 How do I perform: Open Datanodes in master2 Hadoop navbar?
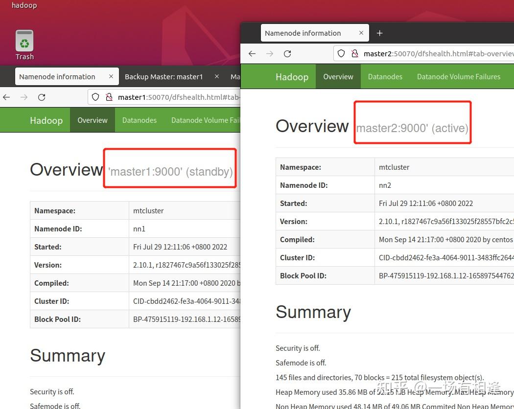pos(385,77)
